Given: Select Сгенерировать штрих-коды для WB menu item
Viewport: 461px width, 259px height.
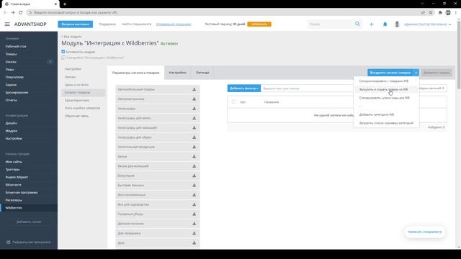Looking at the screenshot, I should coord(384,98).
